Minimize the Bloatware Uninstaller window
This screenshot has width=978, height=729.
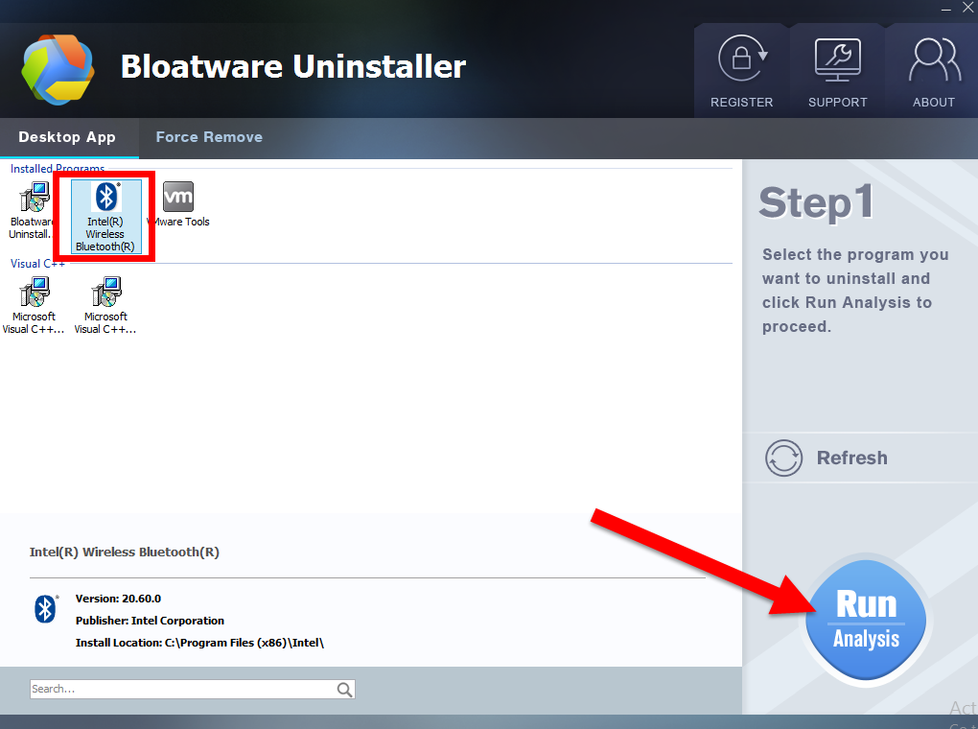(946, 8)
